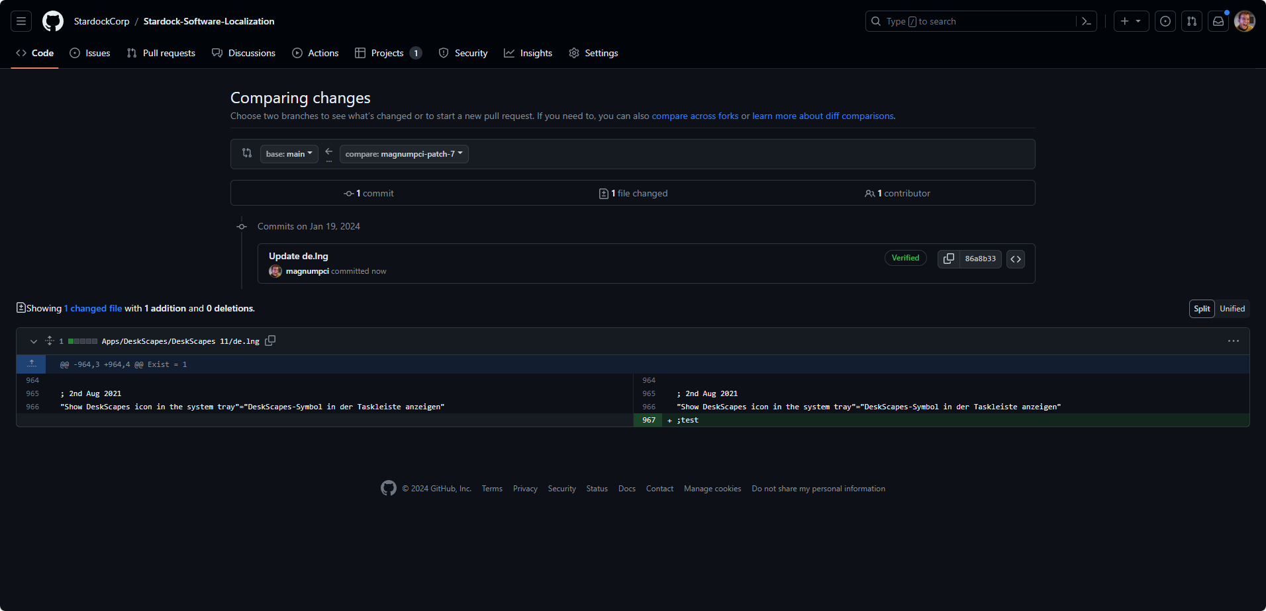Open the base: main branch dropdown
Image resolution: width=1266 pixels, height=611 pixels.
pyautogui.click(x=289, y=154)
